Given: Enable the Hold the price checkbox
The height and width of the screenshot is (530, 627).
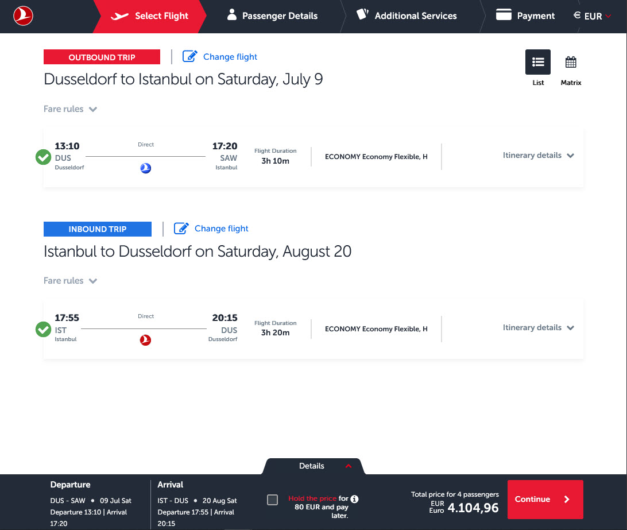Looking at the screenshot, I should click(273, 500).
